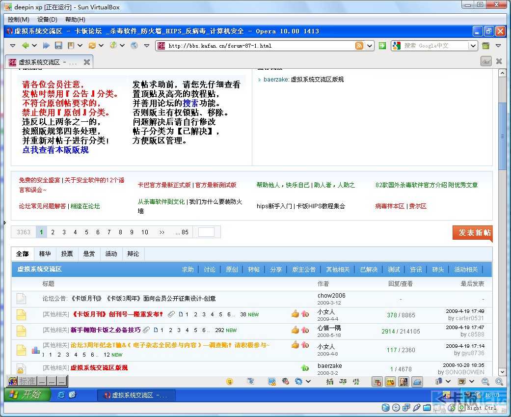Viewport: 511px width, 417px height.
Task: Switch to the 悬赏 tab
Action: coord(89,253)
